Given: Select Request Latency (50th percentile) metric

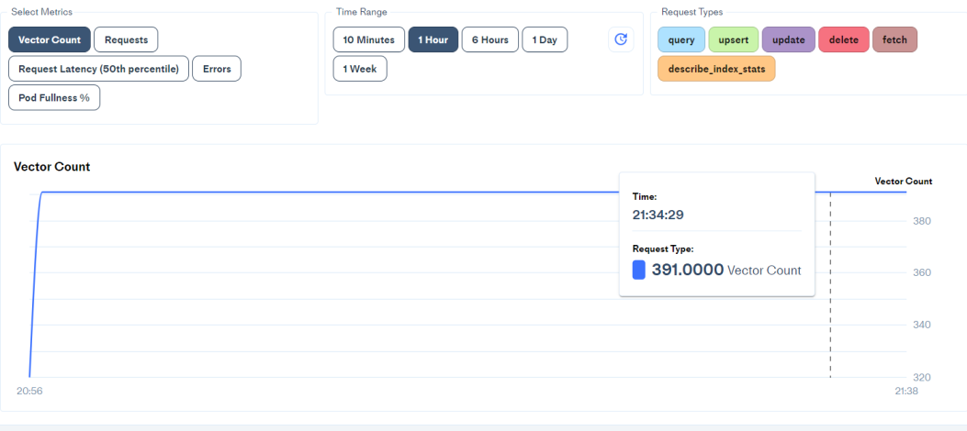Looking at the screenshot, I should [98, 69].
